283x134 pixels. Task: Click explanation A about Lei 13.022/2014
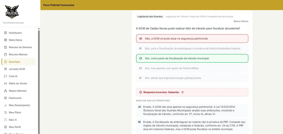[192, 110]
